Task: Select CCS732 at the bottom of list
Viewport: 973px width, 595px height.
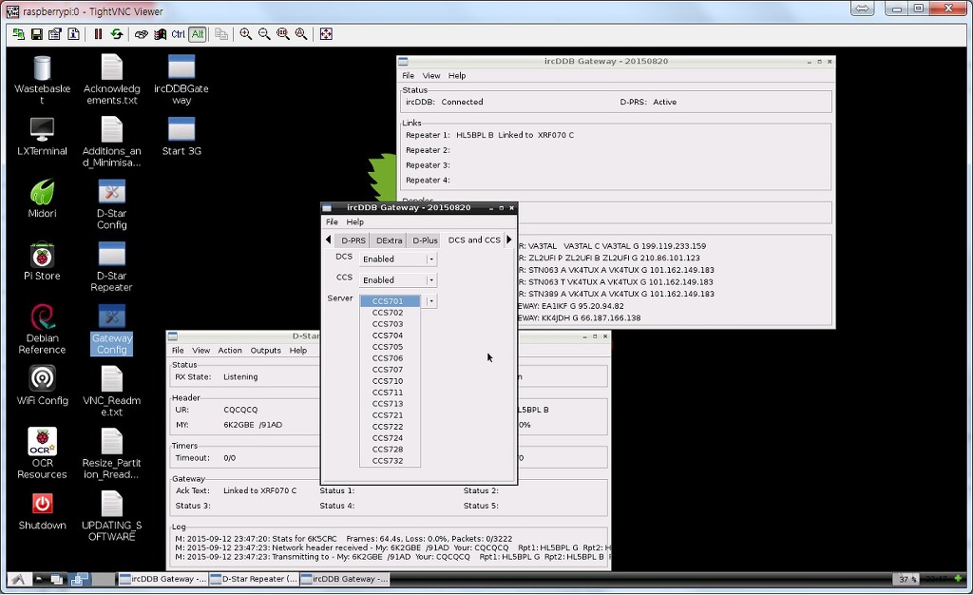Action: (388, 461)
